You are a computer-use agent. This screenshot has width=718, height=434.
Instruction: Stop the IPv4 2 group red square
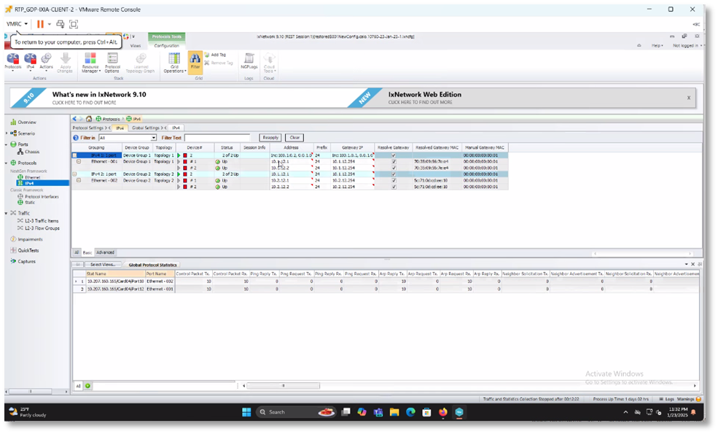(185, 174)
